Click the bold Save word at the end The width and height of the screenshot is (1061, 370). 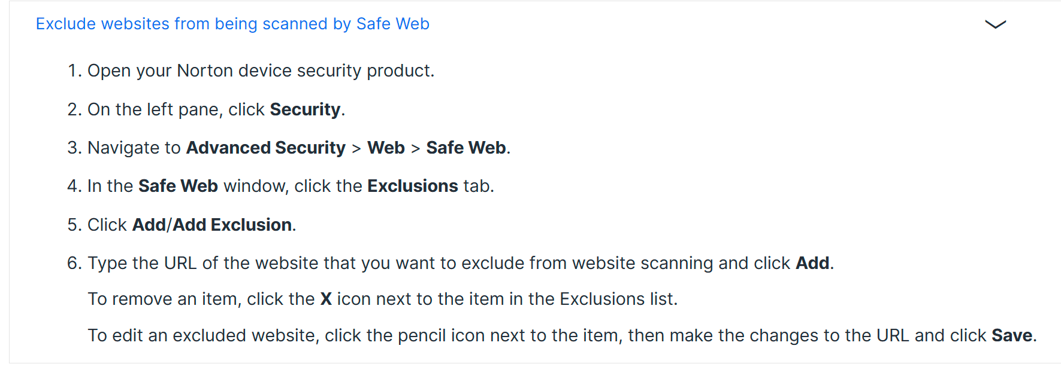(1012, 335)
